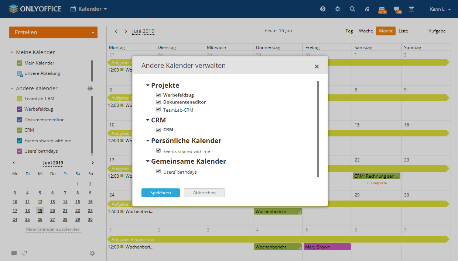Collapse the Persönliche Kalender group

pyautogui.click(x=148, y=141)
